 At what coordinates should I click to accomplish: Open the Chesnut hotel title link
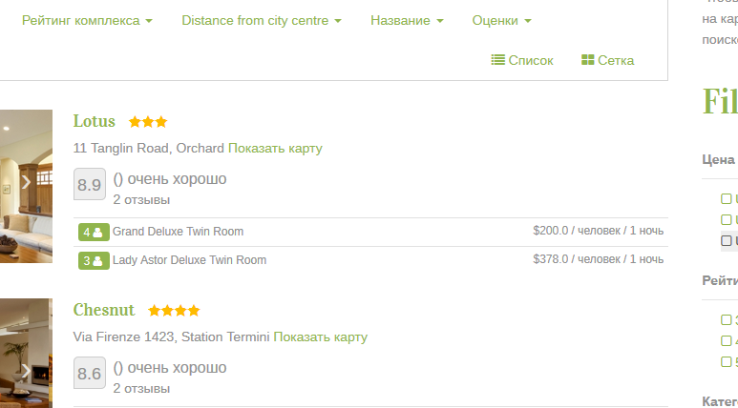[103, 310]
